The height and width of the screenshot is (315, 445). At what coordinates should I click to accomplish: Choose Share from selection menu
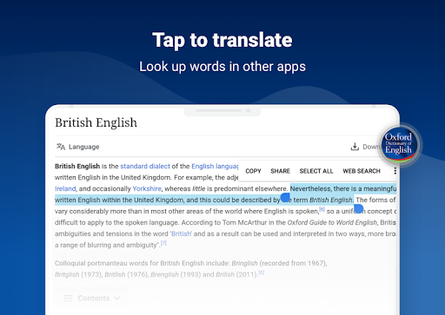pyautogui.click(x=280, y=171)
